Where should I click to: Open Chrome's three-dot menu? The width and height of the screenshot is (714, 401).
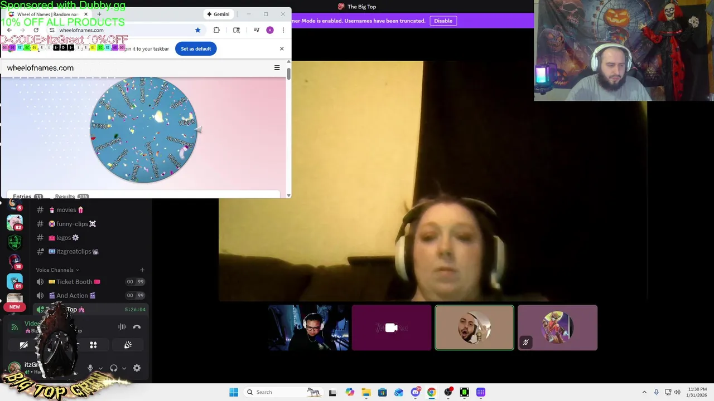[x=283, y=30]
